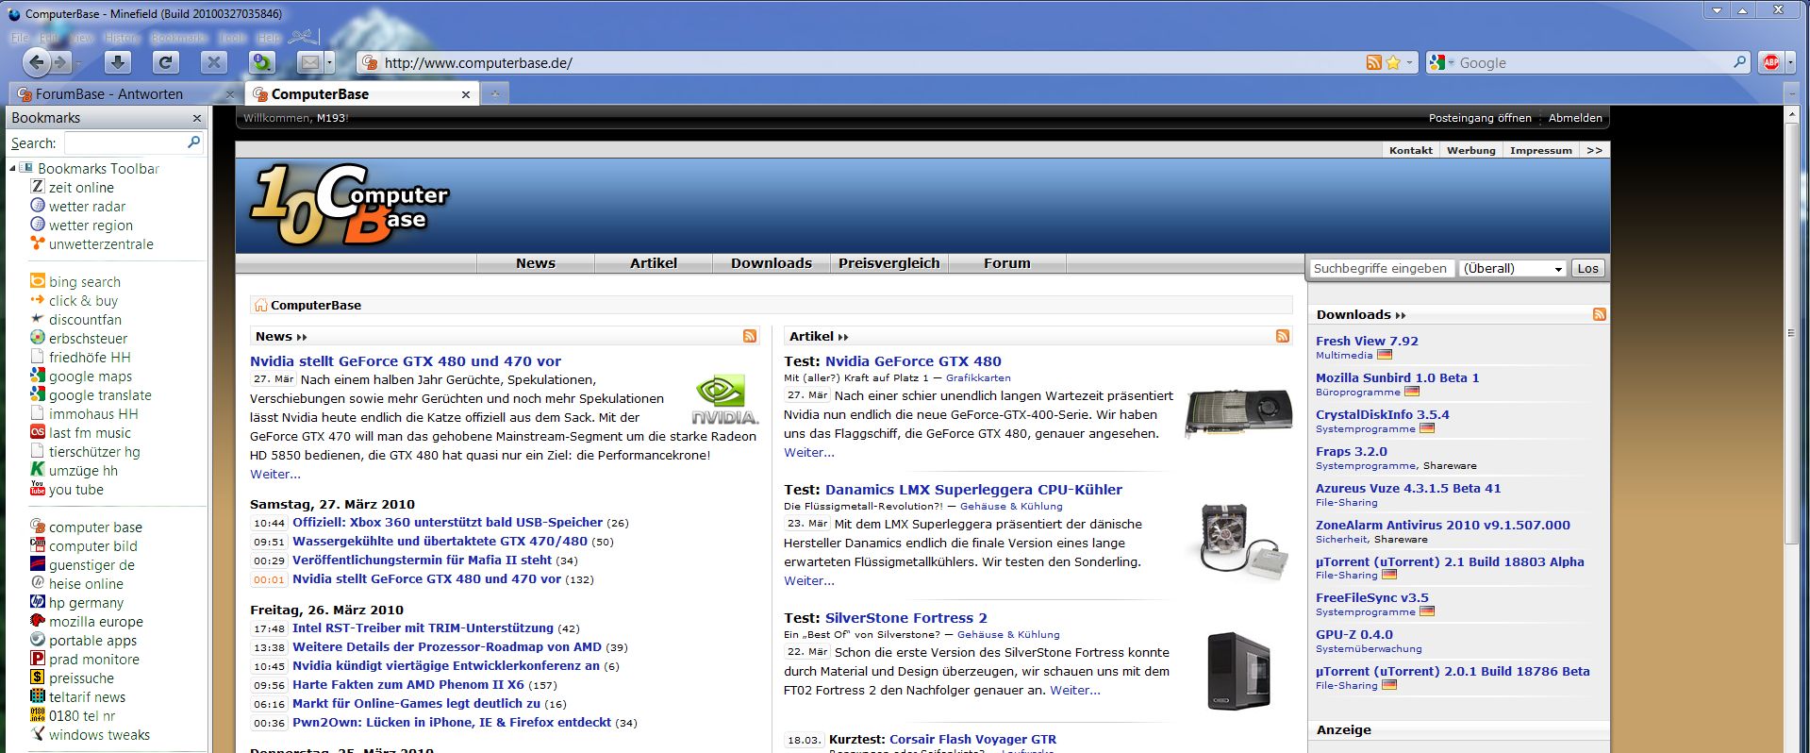Click the forward navigation arrow
The width and height of the screenshot is (1810, 753).
point(61,63)
